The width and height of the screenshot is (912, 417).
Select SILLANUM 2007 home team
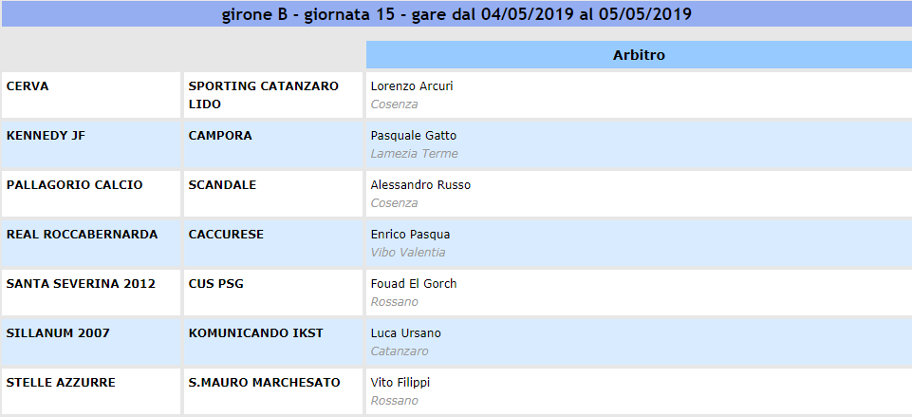(58, 333)
